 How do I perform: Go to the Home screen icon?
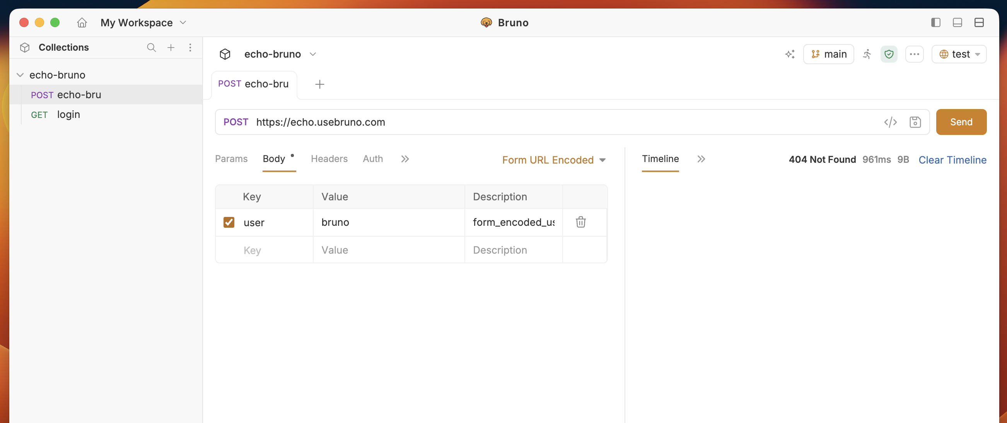(x=82, y=23)
